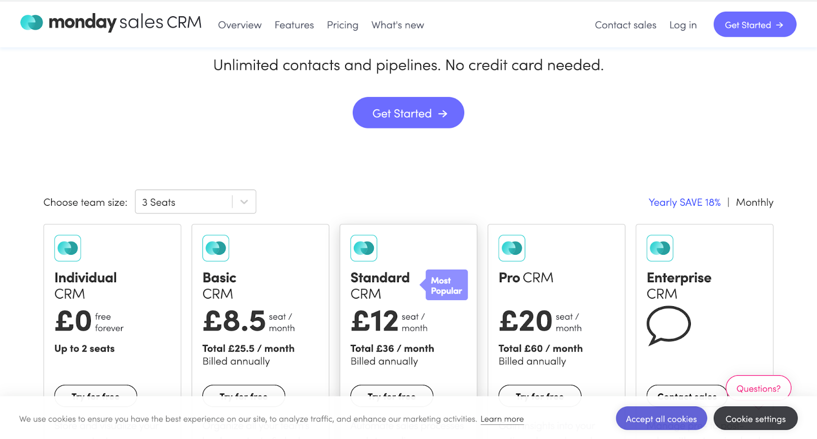The image size is (817, 439).
Task: Open the Features nav menu
Action: pos(294,25)
